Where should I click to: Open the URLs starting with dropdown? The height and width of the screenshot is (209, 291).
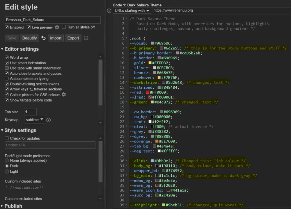tap(132, 10)
